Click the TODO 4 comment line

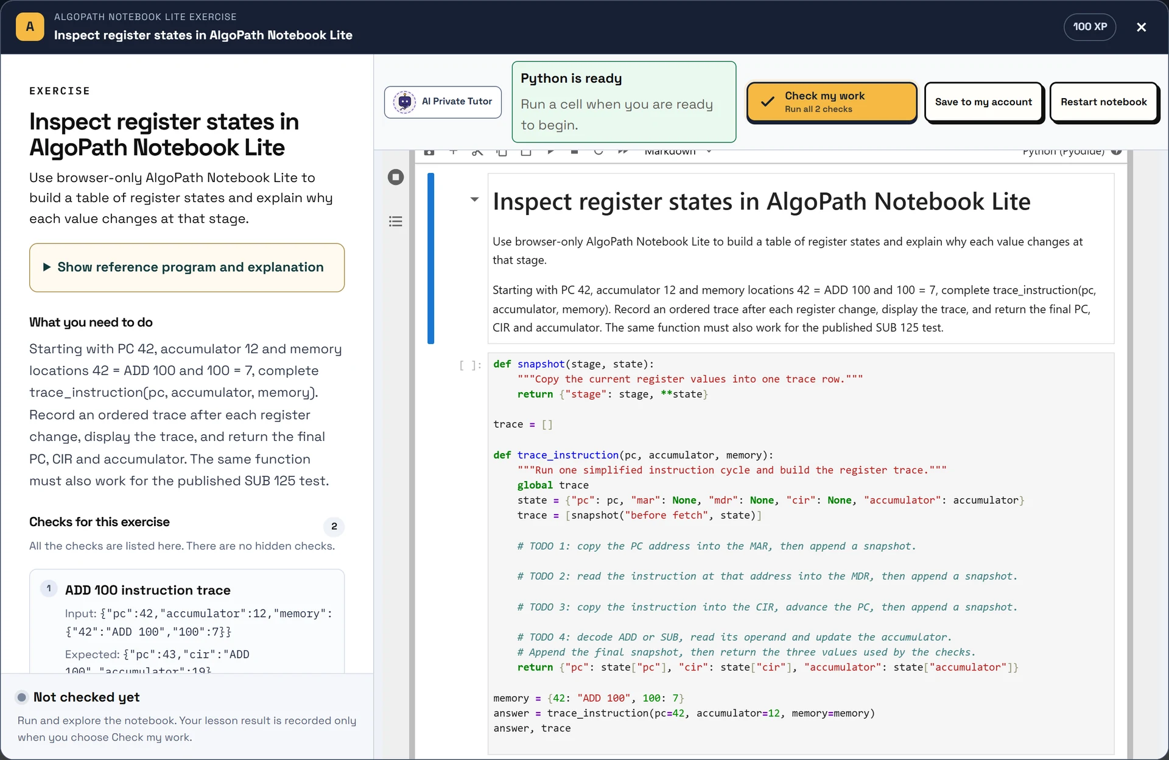[x=734, y=637]
